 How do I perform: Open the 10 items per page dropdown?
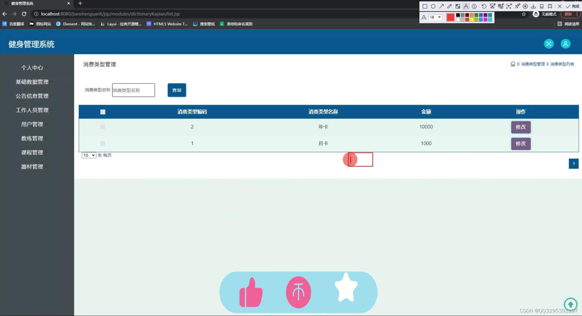point(89,155)
